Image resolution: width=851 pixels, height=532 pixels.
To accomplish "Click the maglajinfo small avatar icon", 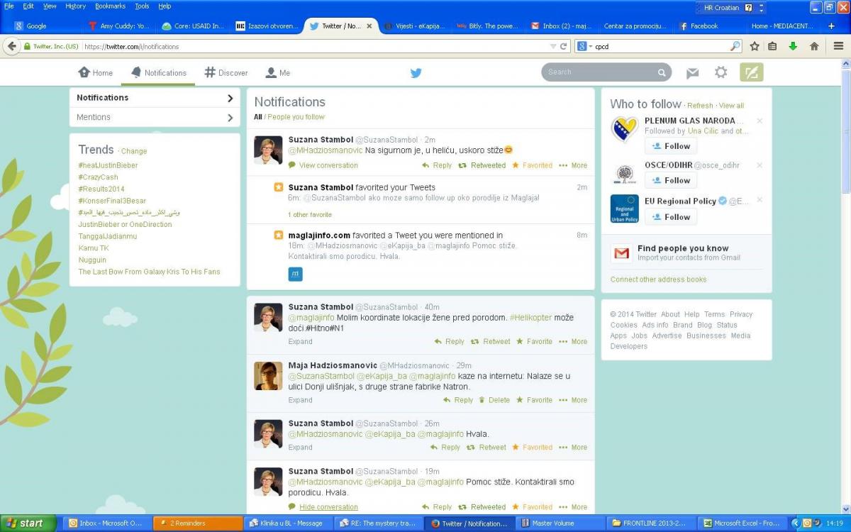I will (x=295, y=274).
